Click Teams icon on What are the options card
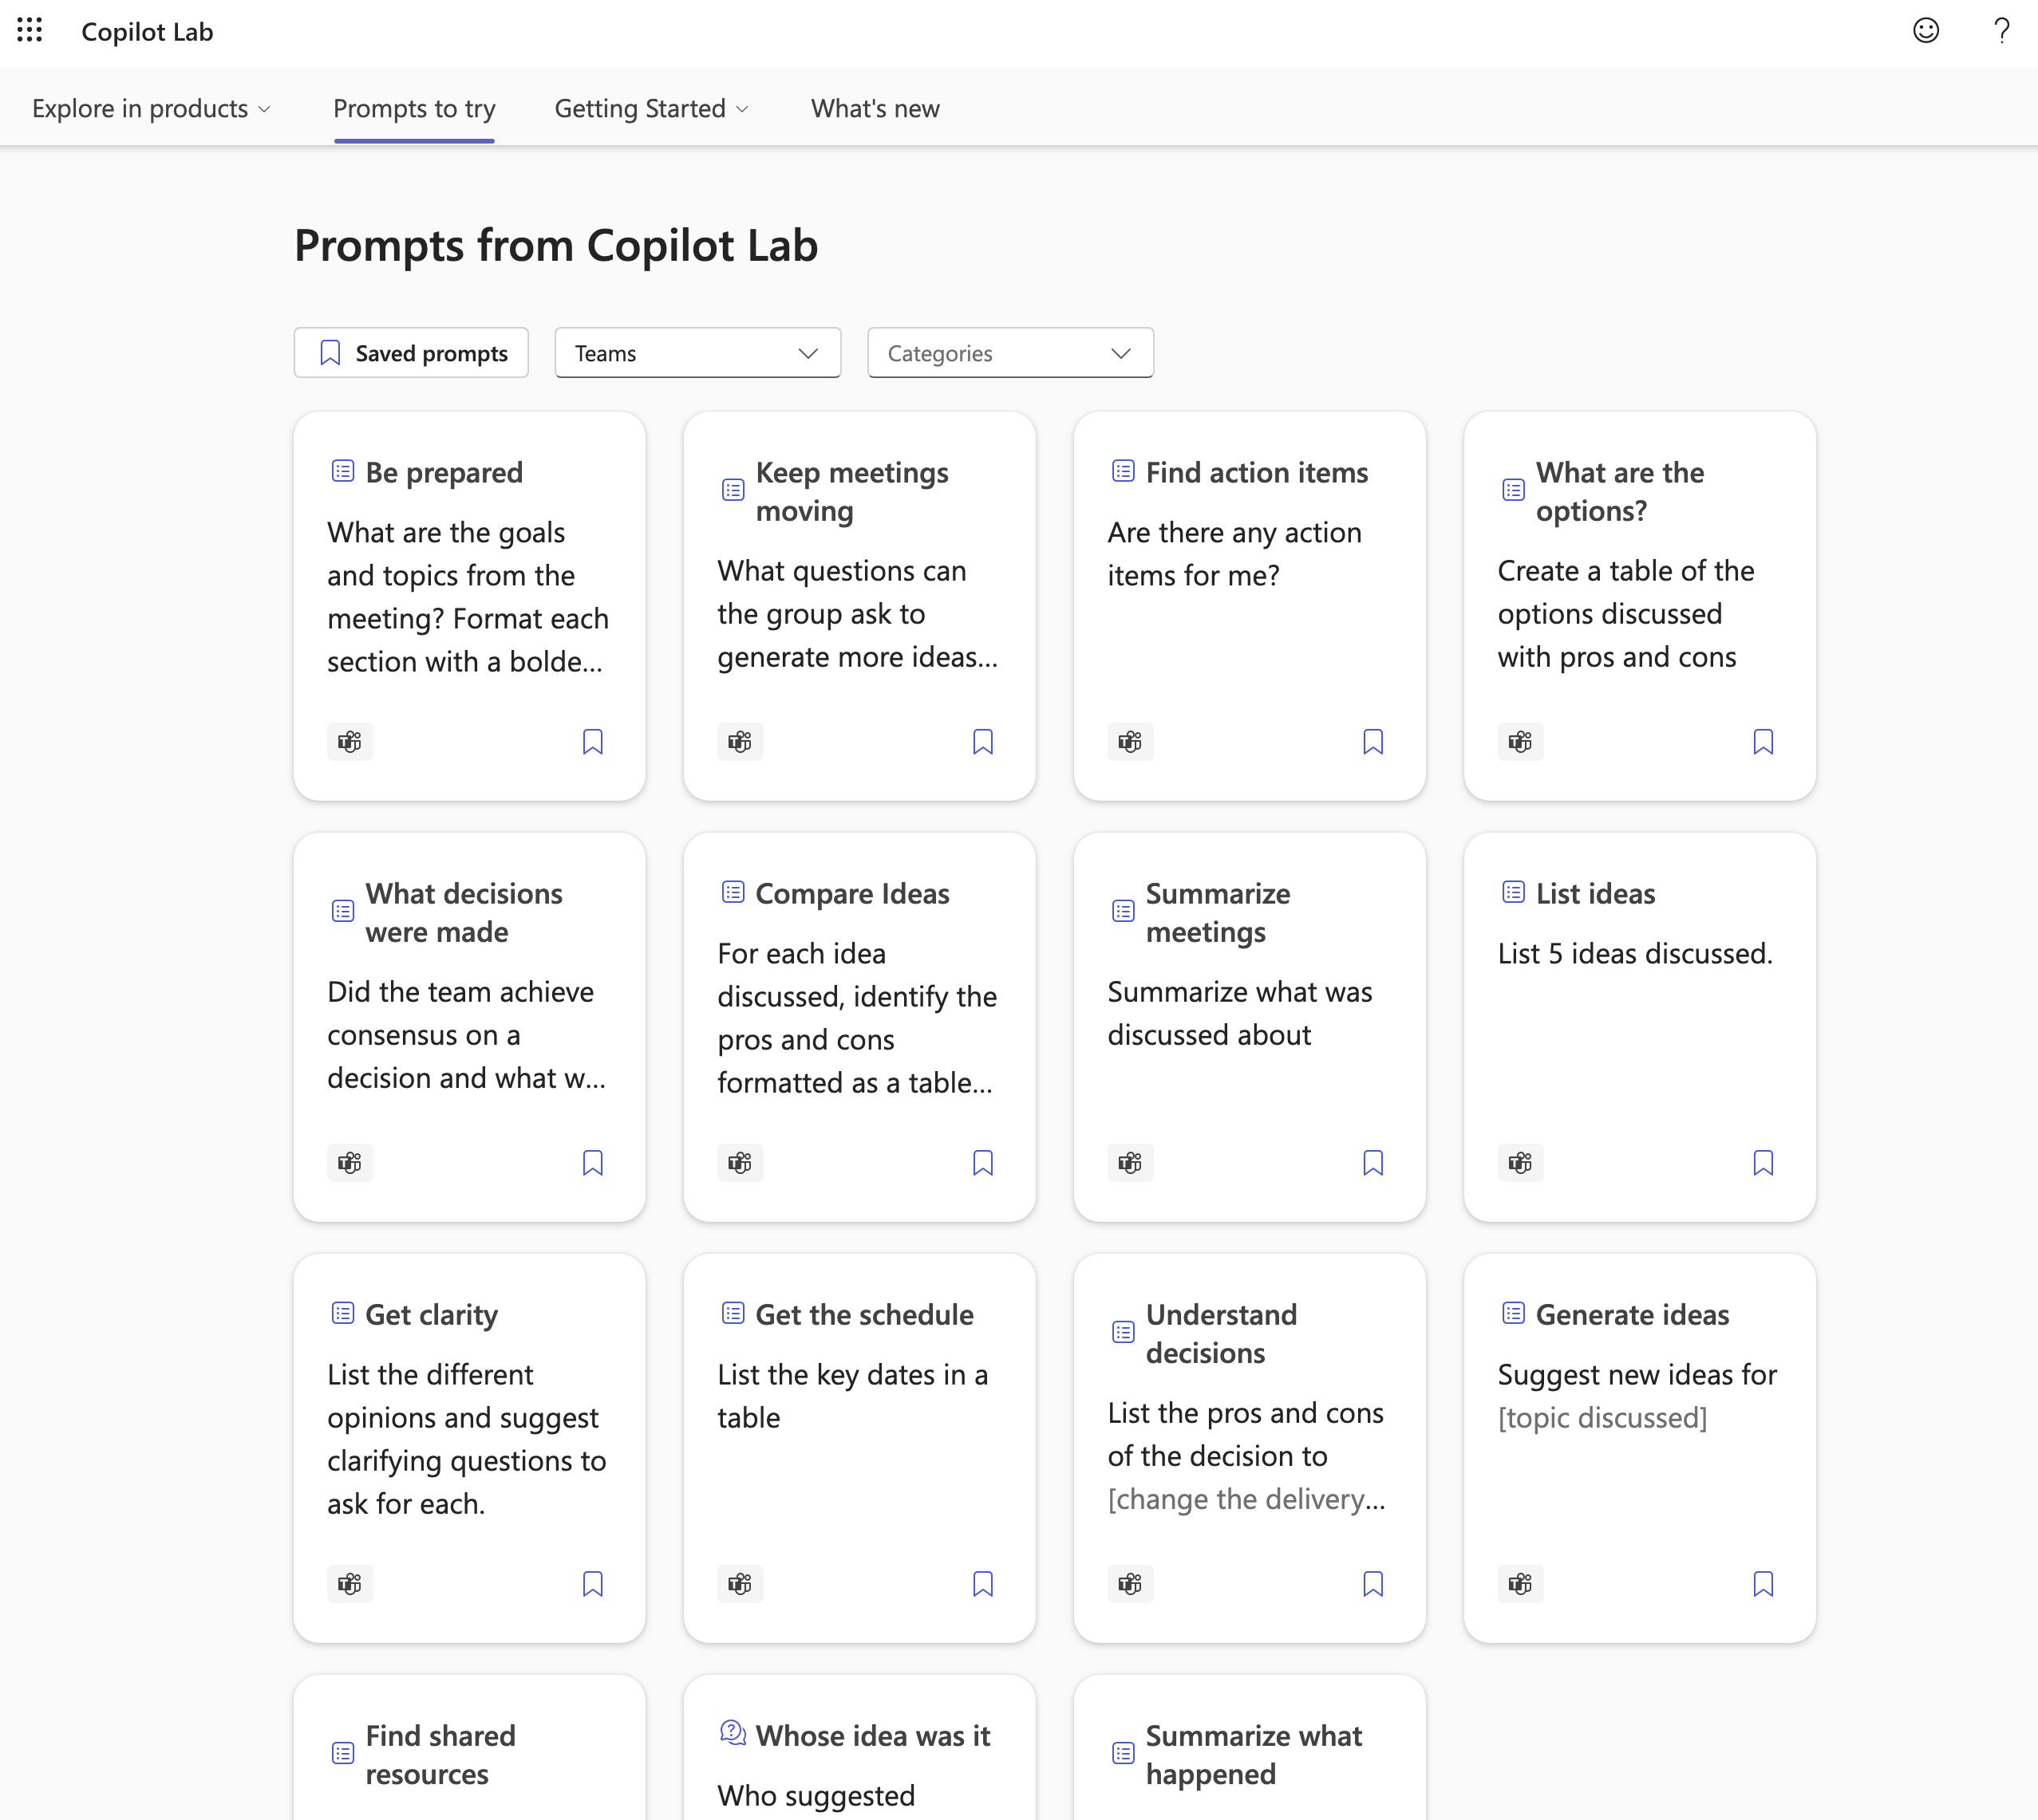 pos(1520,742)
